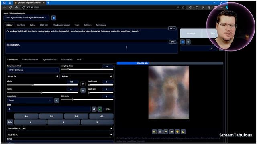Open Sampling method dropdown
The height and width of the screenshot is (144, 257).
point(33,70)
